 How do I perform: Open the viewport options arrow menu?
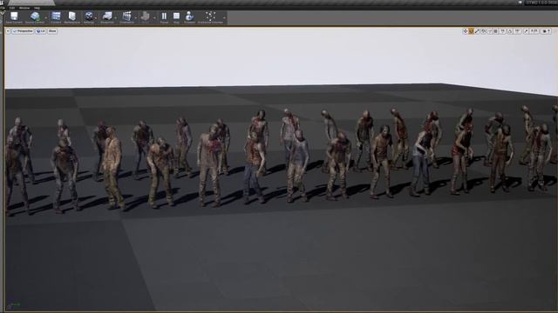(x=8, y=31)
